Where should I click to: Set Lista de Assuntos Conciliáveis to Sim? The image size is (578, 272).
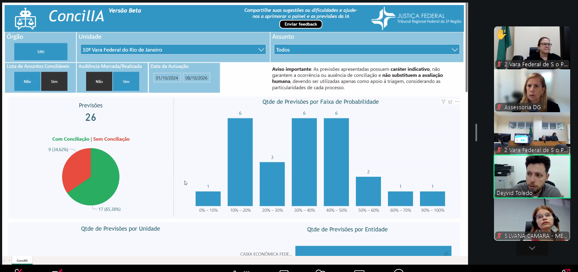[x=54, y=81]
